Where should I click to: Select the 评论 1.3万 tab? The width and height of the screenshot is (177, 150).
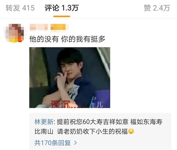(62, 8)
